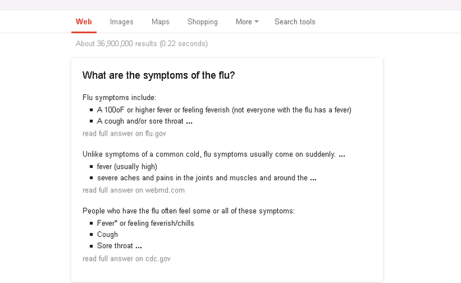Click the 'Cough' bullet item
Image resolution: width=461 pixels, height=283 pixels.
pyautogui.click(x=107, y=234)
